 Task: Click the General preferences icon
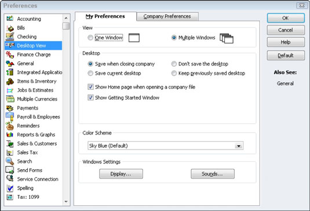[x=10, y=64]
